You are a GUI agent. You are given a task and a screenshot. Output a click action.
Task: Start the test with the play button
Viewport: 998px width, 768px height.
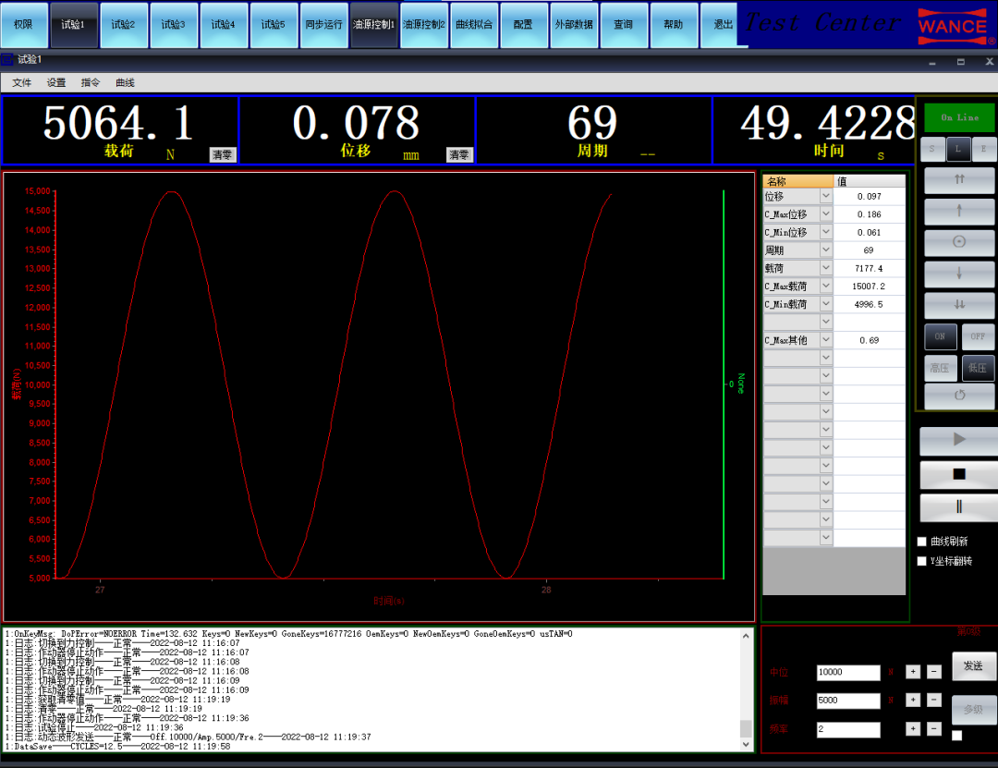958,441
